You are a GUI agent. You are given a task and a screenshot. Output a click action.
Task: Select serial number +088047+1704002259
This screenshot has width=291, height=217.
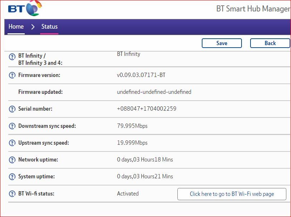147,108
